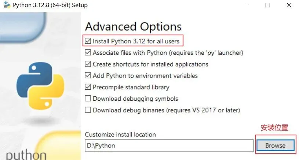Uncheck 'Associate files with Python' checkbox
299x160 pixels.
click(88, 53)
